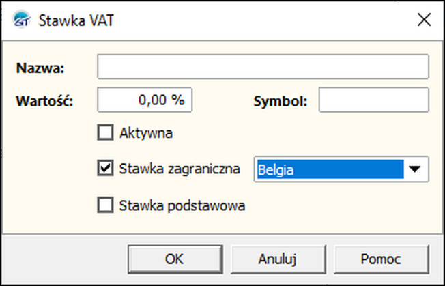Expand the country dropdown arrow
The height and width of the screenshot is (286, 445).
click(415, 169)
